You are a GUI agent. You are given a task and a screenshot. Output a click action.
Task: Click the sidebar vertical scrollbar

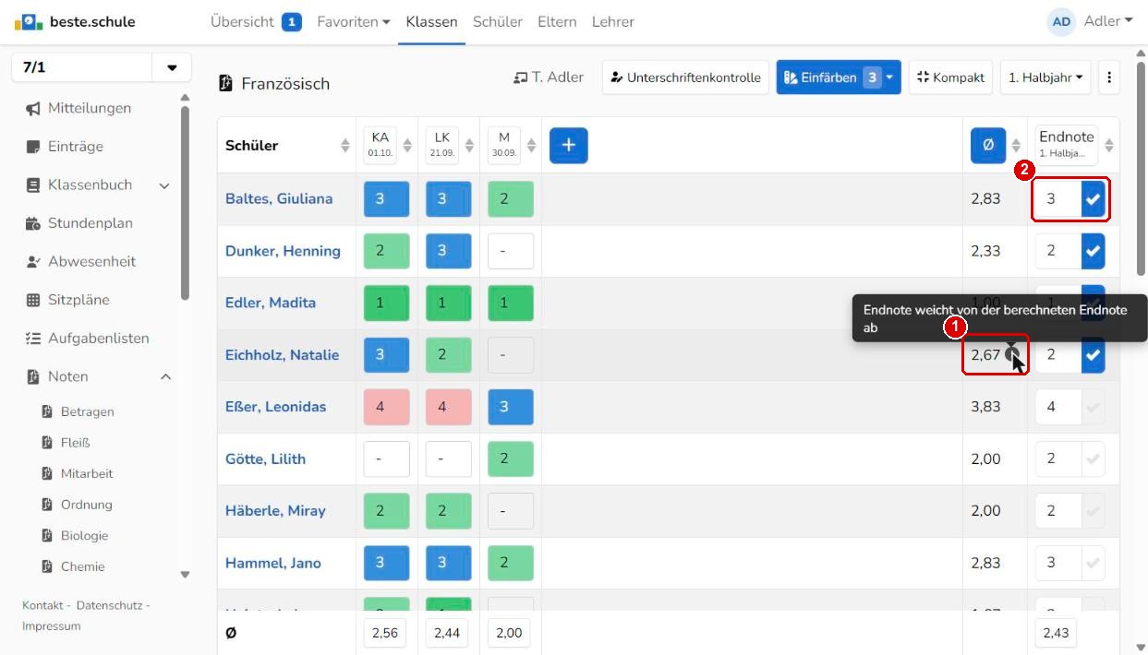pos(185,203)
